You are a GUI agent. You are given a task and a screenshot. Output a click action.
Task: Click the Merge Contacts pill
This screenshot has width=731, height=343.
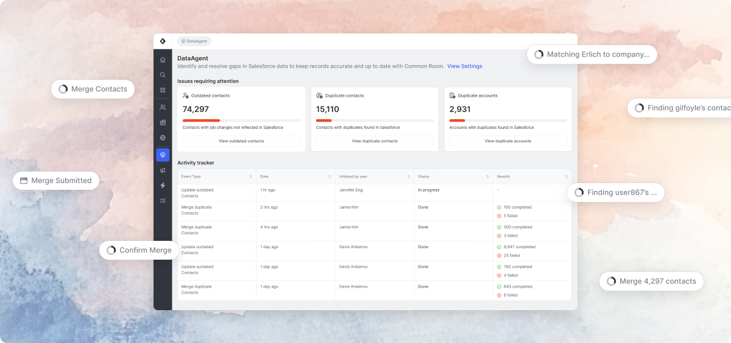(x=93, y=89)
